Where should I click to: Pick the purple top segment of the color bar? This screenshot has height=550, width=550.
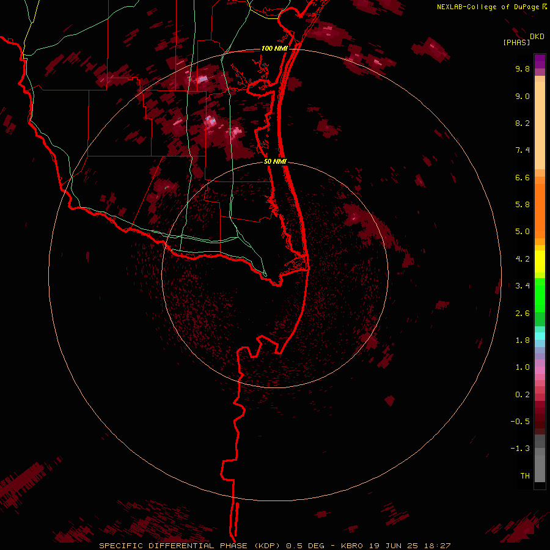click(x=540, y=61)
